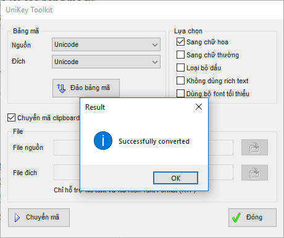
Task: Toggle Chuyển mã clipboard checkbox
Action: pos(11,118)
